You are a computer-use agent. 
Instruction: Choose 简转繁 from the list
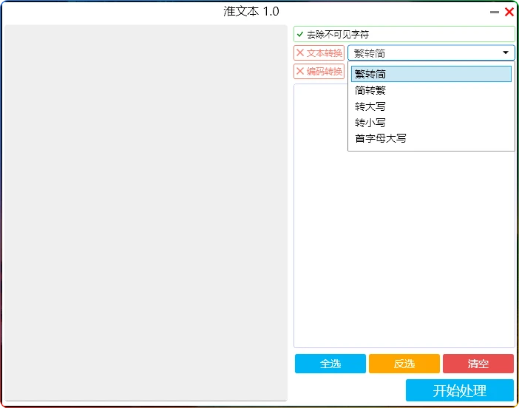click(x=431, y=90)
